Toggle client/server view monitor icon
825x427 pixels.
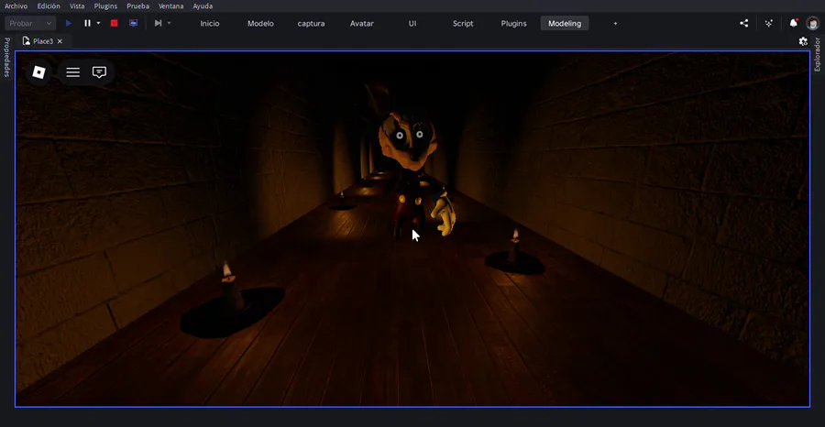point(134,23)
